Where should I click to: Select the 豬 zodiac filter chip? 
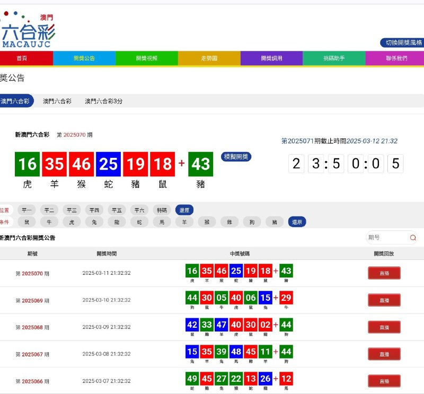point(275,222)
